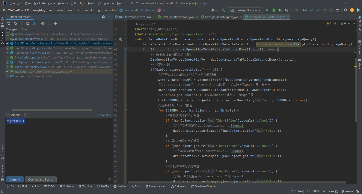The height and width of the screenshot is (194, 362).
Task: Switch to the DzcOperationMapper.java tab
Action: [222, 17]
